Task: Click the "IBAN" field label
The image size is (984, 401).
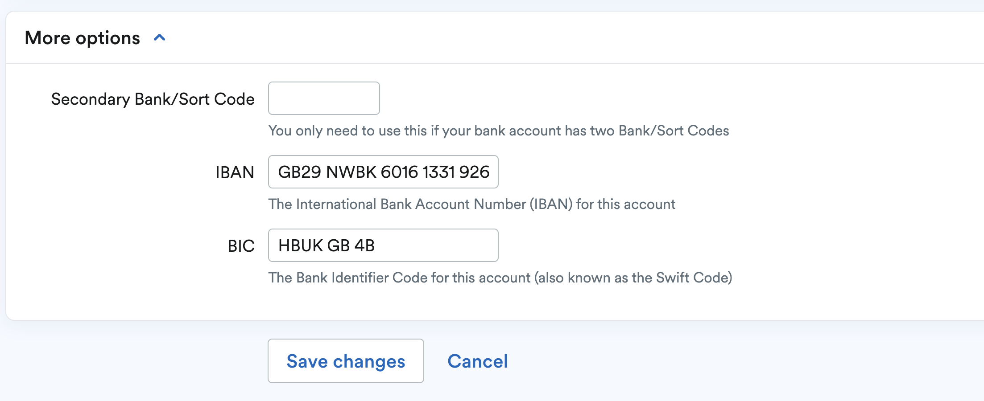Action: pyautogui.click(x=235, y=172)
